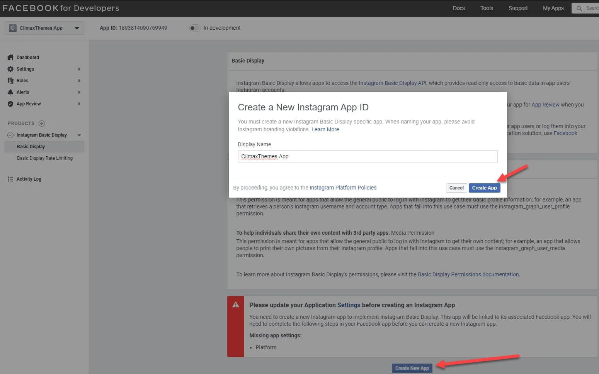This screenshot has width=599, height=374.
Task: Expand the Alerts submenu arrow
Action: tap(79, 92)
